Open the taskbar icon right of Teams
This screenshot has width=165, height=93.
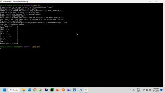tap(75, 90)
